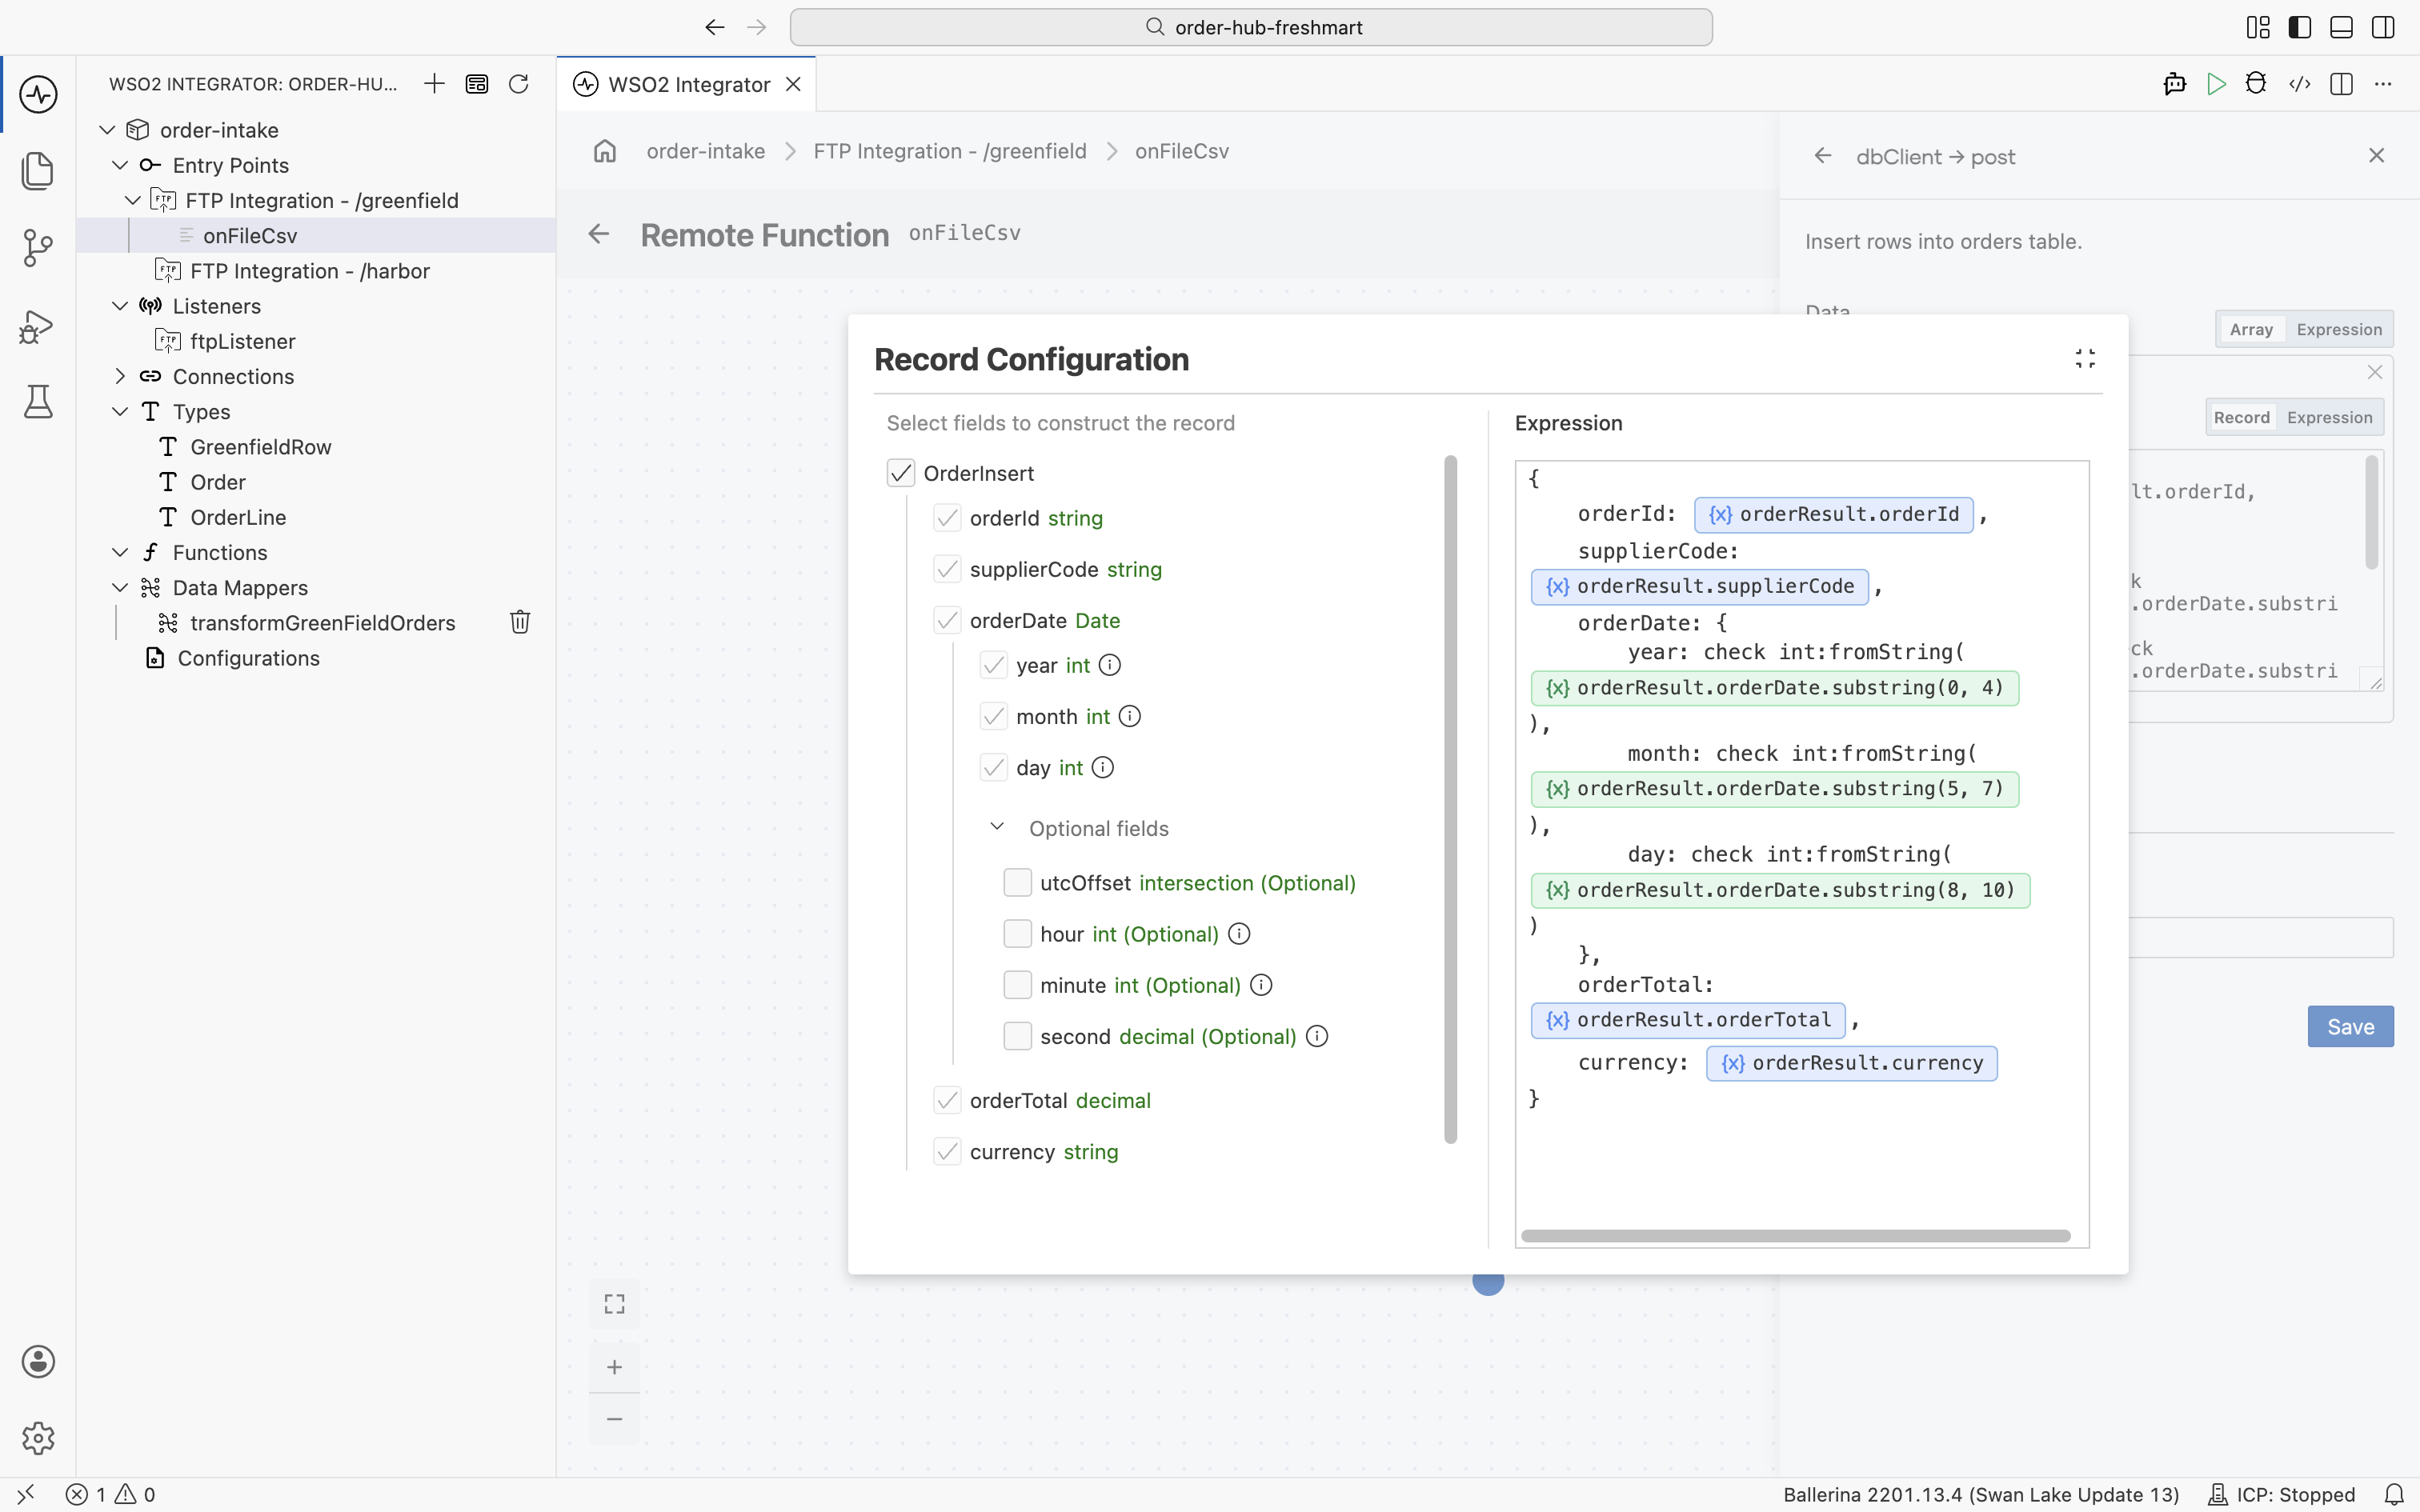2420x1512 pixels.
Task: Click the fit-to-screen icon on canvas
Action: click(614, 1304)
